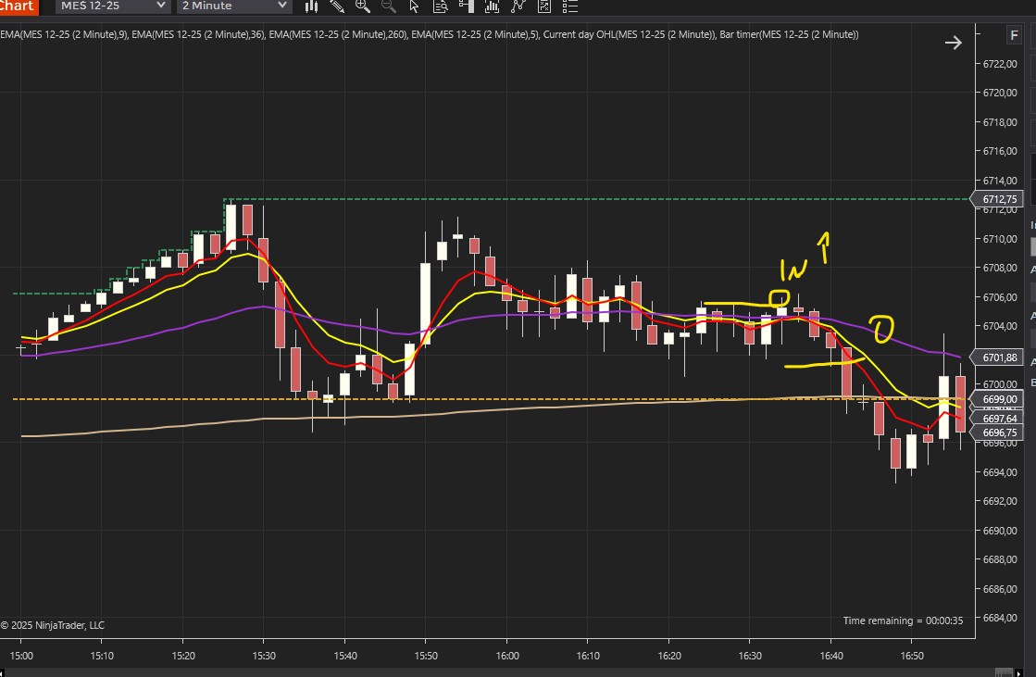The image size is (1036, 677).
Task: Click the indicator label text with EMA list
Action: coord(430,34)
